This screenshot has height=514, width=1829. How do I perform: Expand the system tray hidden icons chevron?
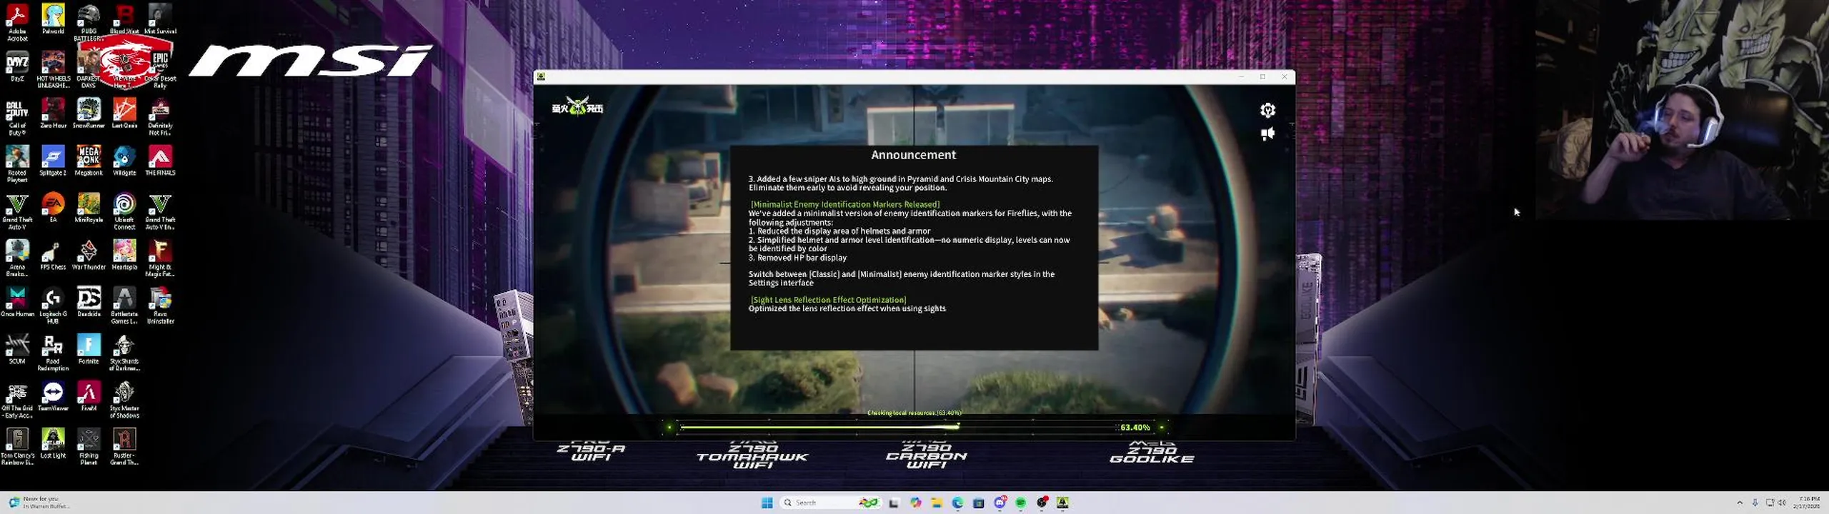1740,503
